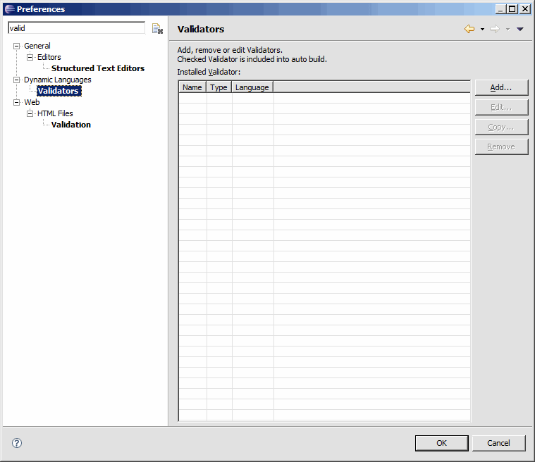
Task: Select the Validators tree item
Action: click(59, 91)
